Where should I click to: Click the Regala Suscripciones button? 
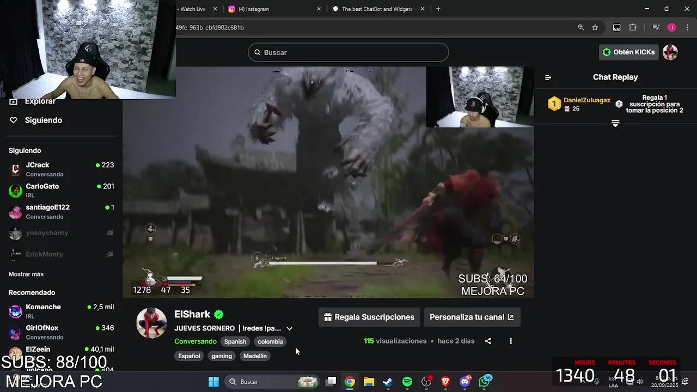tap(369, 317)
